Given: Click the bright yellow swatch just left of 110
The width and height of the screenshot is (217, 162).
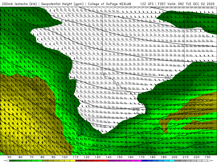Looking at the screenshot, I should 73,161.
